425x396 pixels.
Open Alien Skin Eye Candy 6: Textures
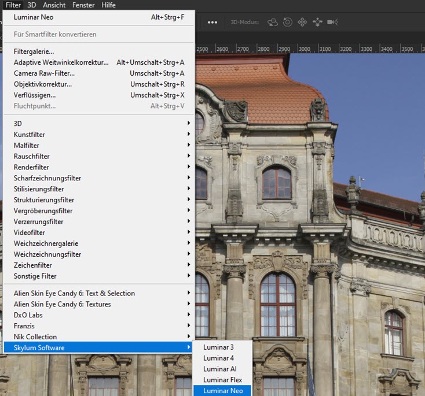[99, 304]
